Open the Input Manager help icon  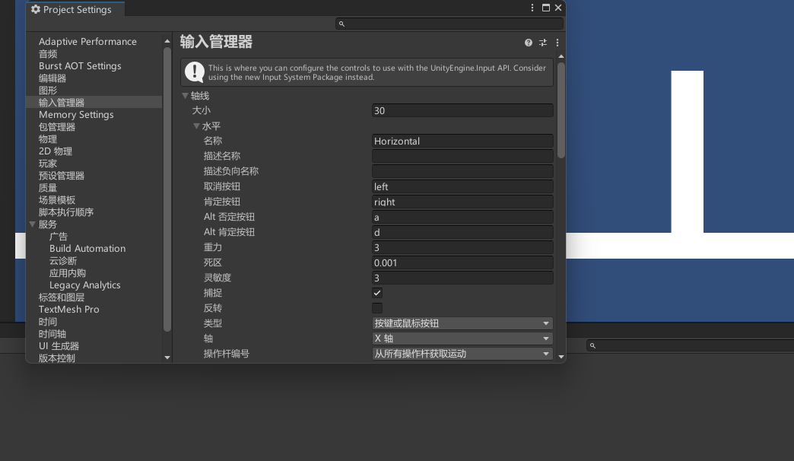click(528, 43)
